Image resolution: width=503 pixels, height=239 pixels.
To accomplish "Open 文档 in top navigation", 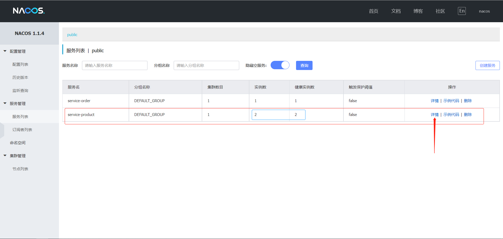I will pos(396,11).
